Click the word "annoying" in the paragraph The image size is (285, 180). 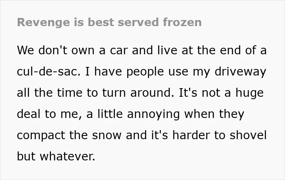(x=153, y=115)
